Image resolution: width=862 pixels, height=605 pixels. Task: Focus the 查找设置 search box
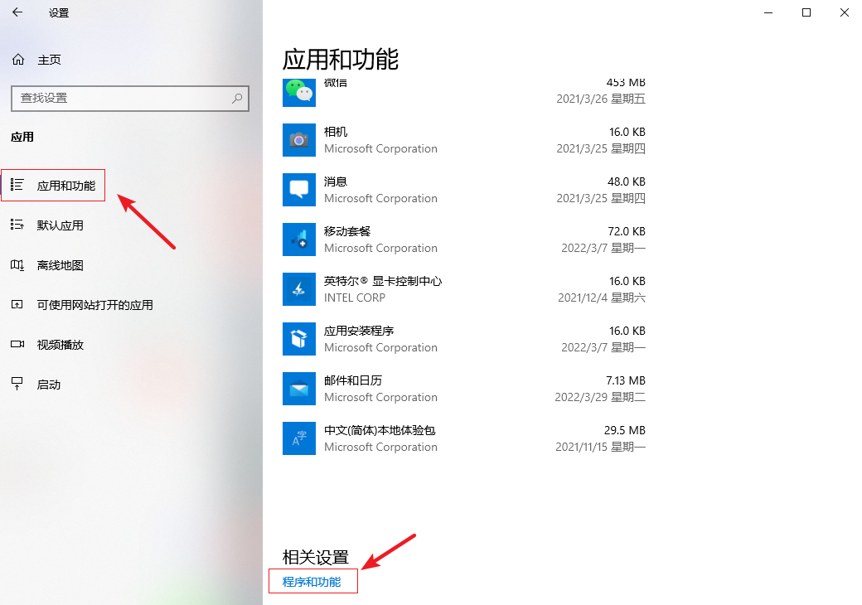click(120, 98)
